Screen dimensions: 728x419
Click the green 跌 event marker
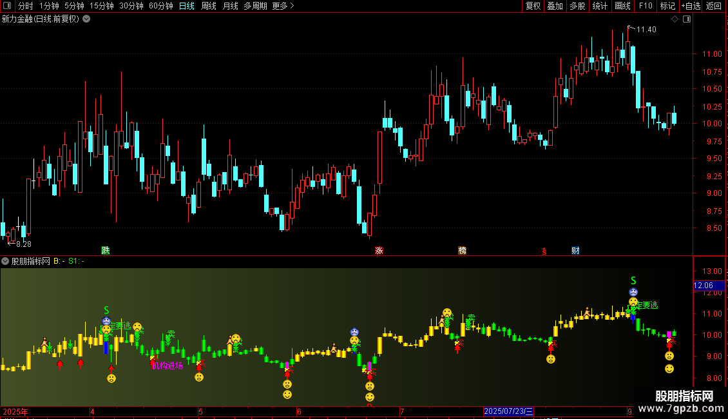pyautogui.click(x=106, y=250)
